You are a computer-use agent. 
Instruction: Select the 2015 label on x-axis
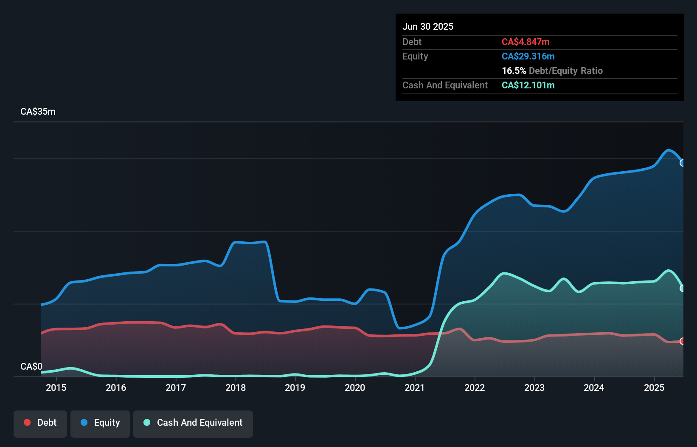tap(56, 388)
